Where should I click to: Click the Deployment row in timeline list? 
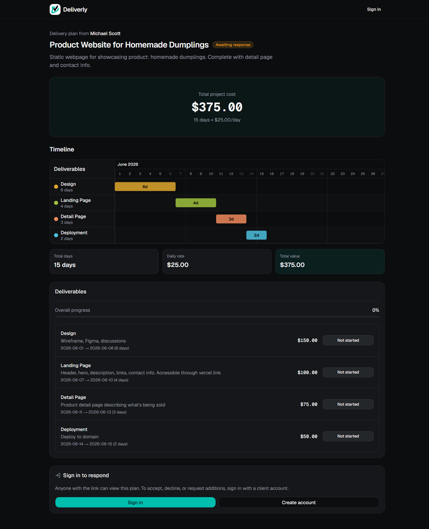(x=82, y=235)
